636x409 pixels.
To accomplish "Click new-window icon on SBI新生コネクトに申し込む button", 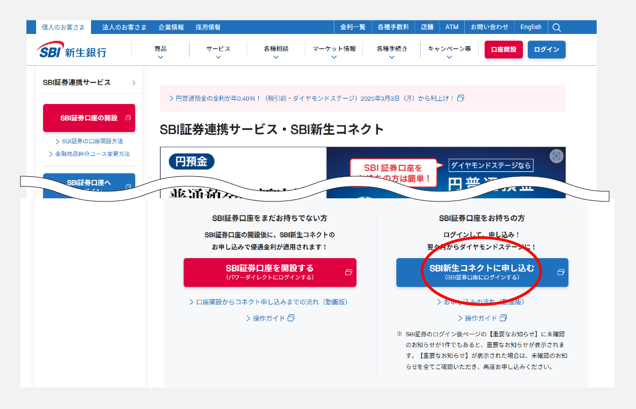I will [561, 272].
